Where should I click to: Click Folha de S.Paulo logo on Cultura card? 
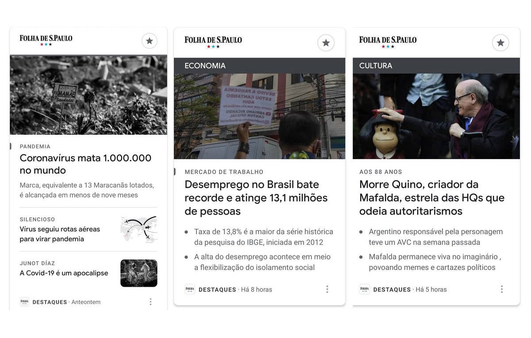point(388,42)
